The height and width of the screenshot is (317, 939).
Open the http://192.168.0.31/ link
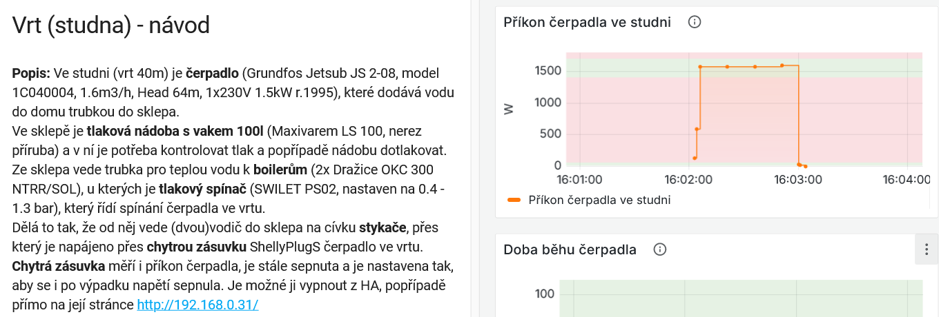click(197, 304)
